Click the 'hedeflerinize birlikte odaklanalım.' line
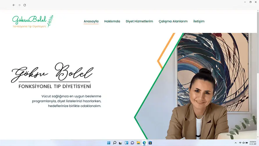259x146 pixels. (x=75, y=106)
